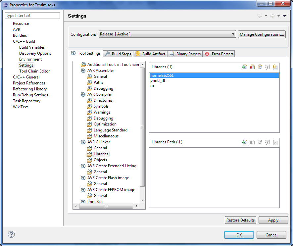Move the selected library down in Libraries (-l)
This screenshot has height=246, width=293.
[275, 67]
